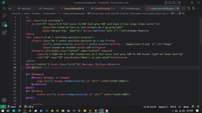Click the @foreach ($images as $image) line
This screenshot has height=113, width=202.
(x=50, y=78)
